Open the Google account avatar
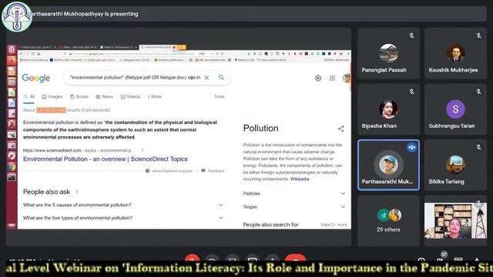 [347, 78]
